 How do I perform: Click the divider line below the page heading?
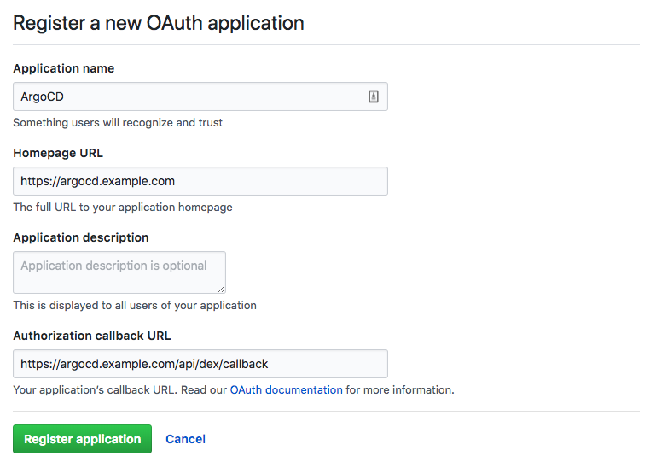[326, 44]
